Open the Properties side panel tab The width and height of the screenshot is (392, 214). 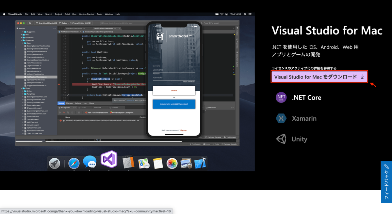tap(237, 44)
